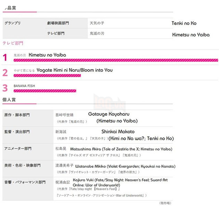
Task: Click the 天気の子 winner entry
Action: pos(97,23)
